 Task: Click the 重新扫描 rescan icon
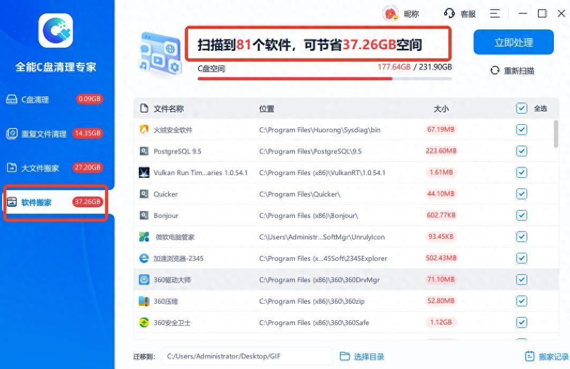(495, 71)
